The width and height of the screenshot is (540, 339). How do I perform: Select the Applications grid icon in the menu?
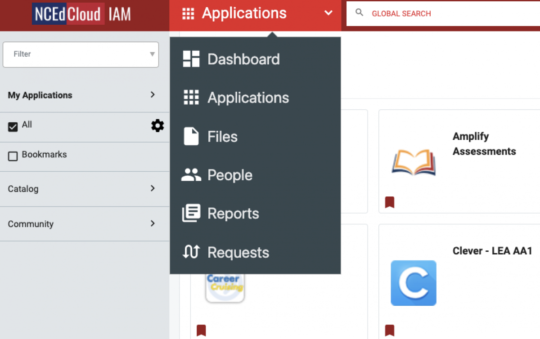247,98
